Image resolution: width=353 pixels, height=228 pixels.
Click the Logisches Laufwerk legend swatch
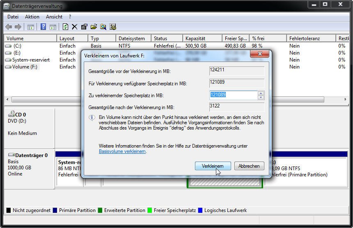200,210
